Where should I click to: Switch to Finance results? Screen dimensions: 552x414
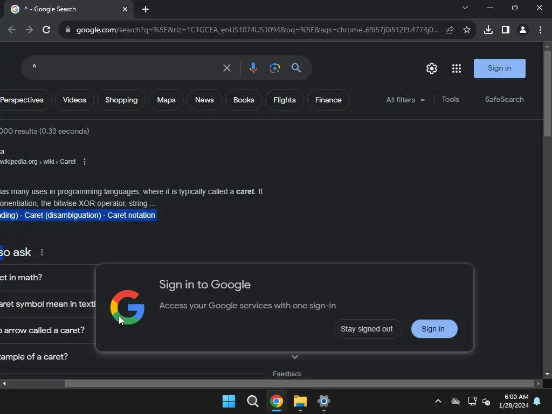pos(328,100)
